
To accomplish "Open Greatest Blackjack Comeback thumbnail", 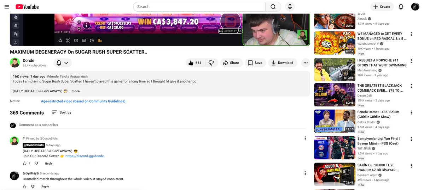I will [335, 94].
